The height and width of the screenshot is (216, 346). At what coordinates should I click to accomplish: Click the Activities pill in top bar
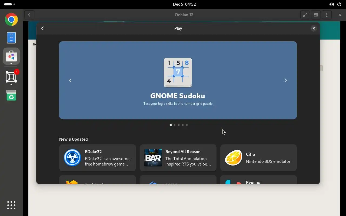pos(10,4)
